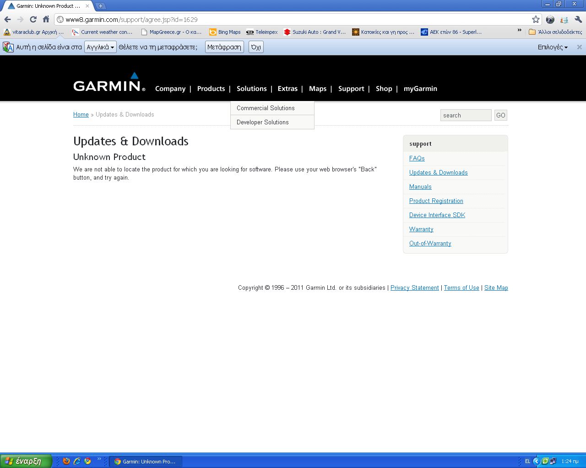Viewport: 586px width, 468px height.
Task: Launch Firefox from the quick launch bar
Action: coord(66,461)
